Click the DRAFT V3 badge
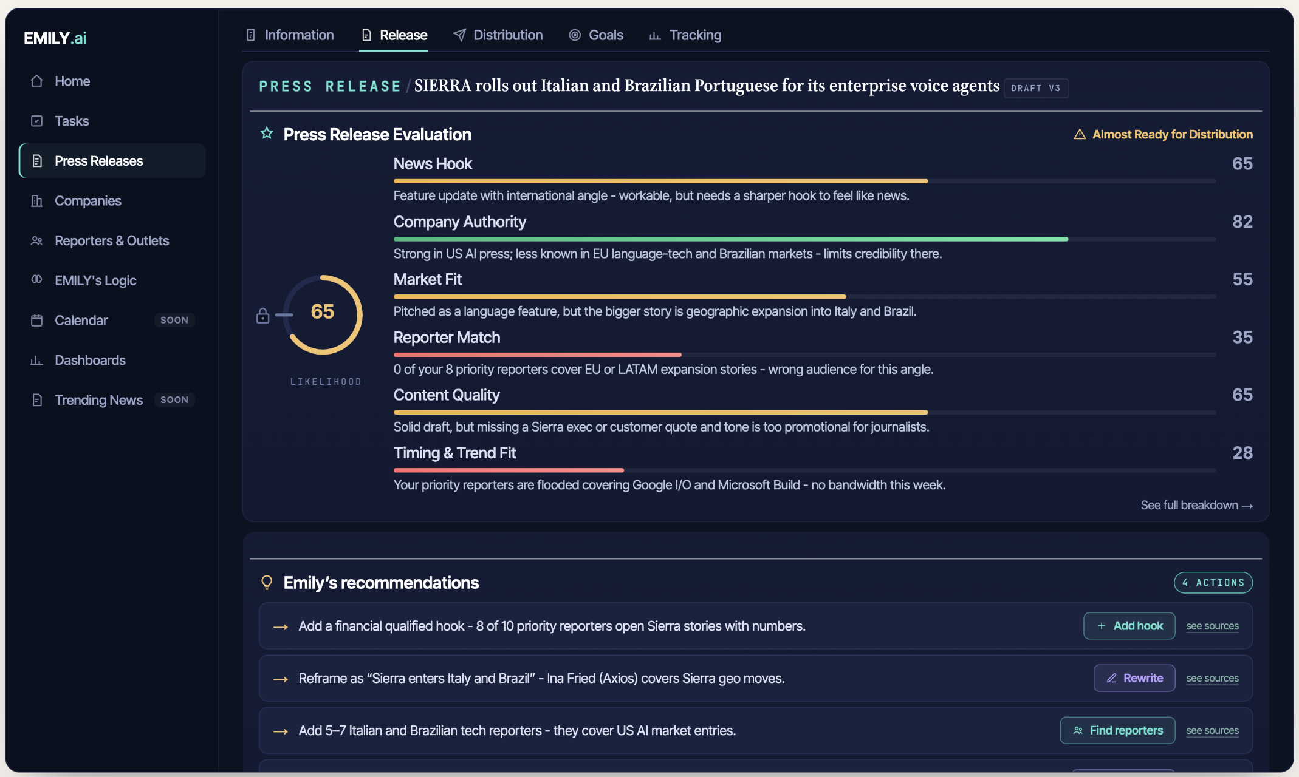The height and width of the screenshot is (777, 1299). point(1036,88)
